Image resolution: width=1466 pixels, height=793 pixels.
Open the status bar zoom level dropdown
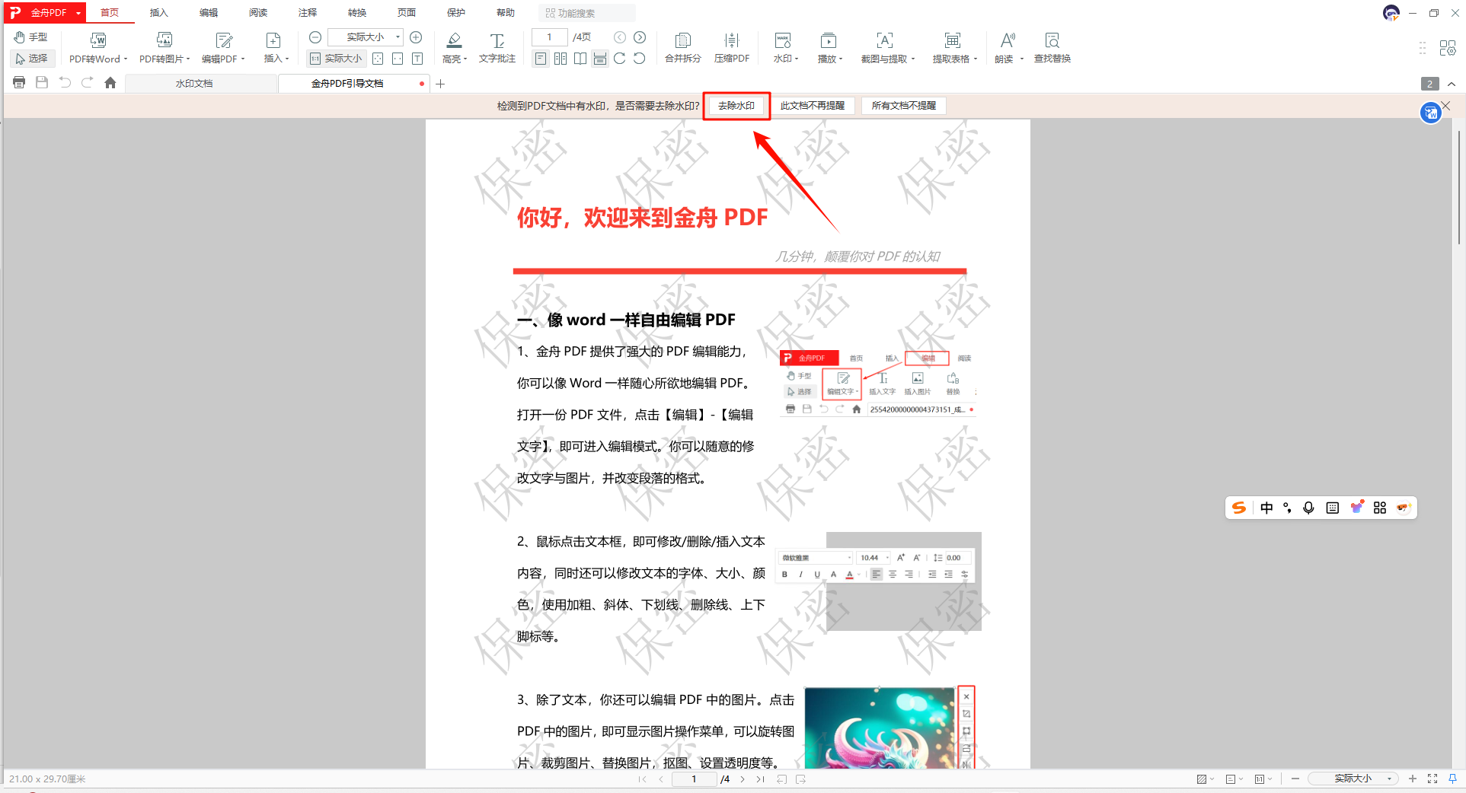pyautogui.click(x=1353, y=779)
